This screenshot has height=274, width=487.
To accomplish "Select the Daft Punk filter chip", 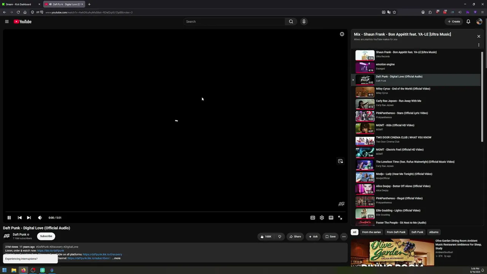I will point(417,232).
